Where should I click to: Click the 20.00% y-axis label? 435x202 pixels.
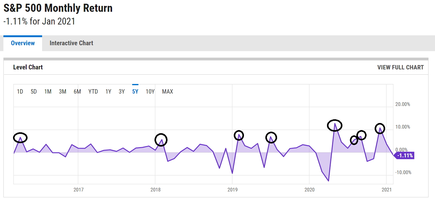tap(403, 104)
